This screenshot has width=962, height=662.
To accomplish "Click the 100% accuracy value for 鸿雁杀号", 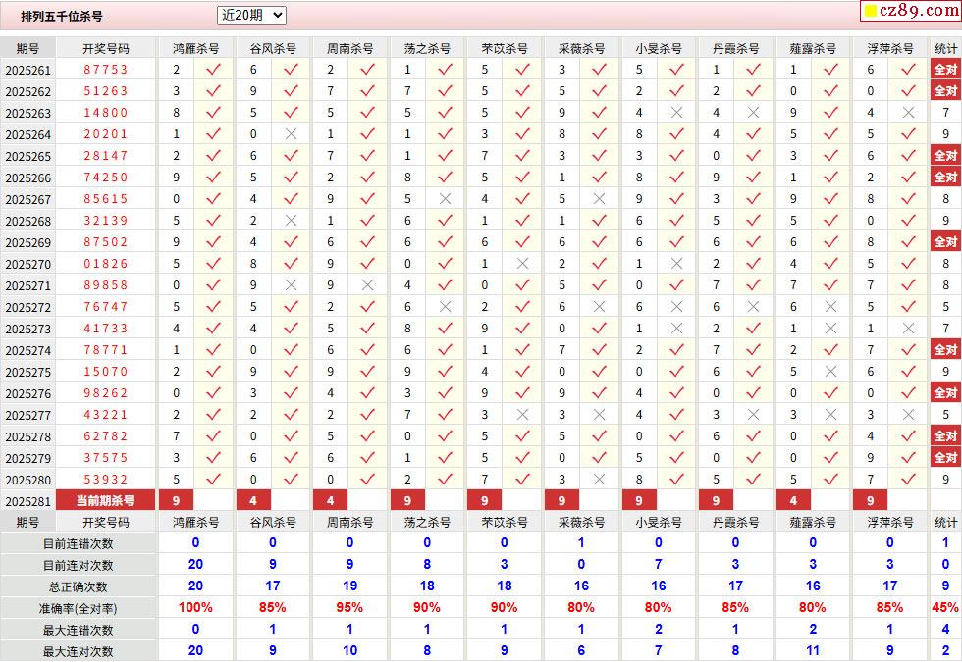I will click(195, 608).
